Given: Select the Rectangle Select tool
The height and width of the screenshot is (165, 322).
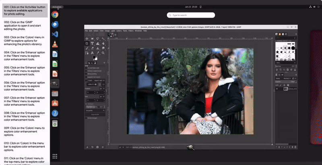Looking at the screenshot, I should [x=93, y=39].
